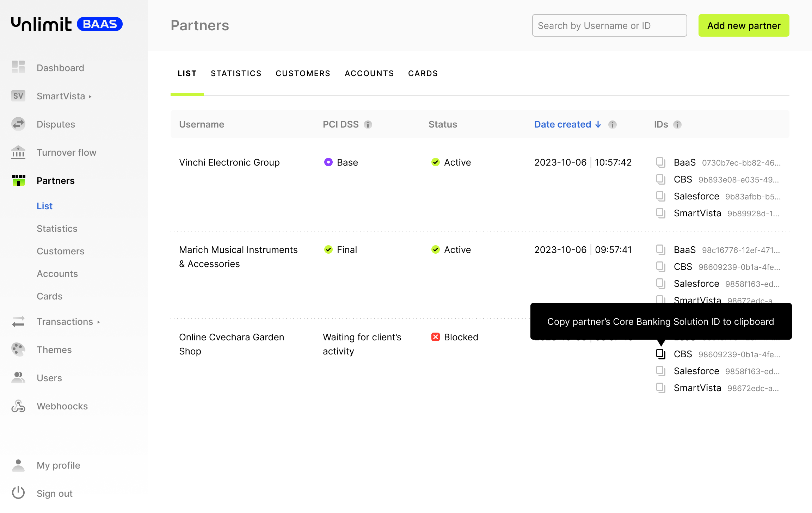The height and width of the screenshot is (513, 812).
Task: Expand the Transactions submenu
Action: click(x=99, y=322)
